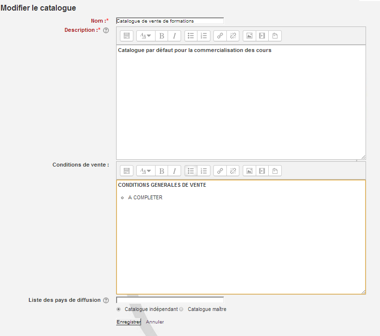Image resolution: width=380 pixels, height=336 pixels.
Task: Click the Annuler link
Action: pos(155,322)
